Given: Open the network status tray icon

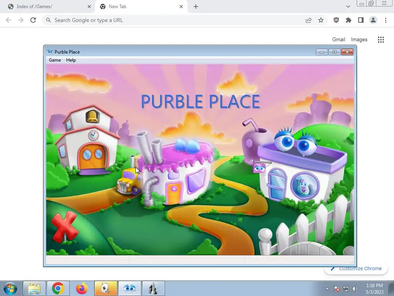Looking at the screenshot, I should tap(346, 289).
